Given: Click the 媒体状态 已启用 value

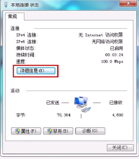Looking at the screenshot, I should [x=116, y=48].
